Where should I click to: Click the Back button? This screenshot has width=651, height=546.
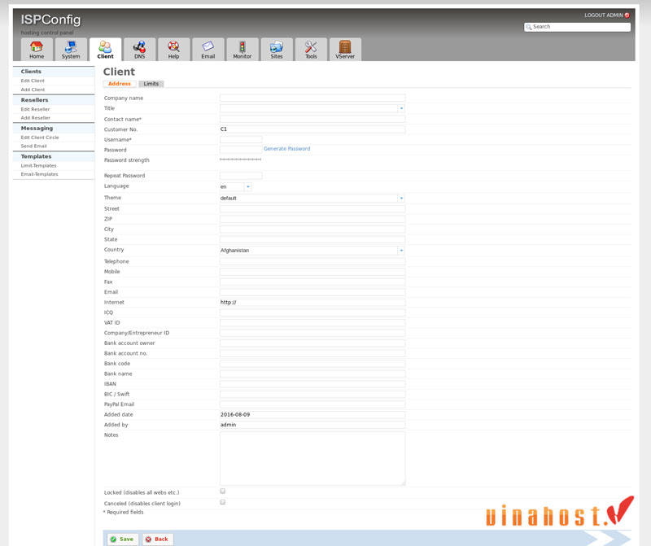click(x=157, y=539)
